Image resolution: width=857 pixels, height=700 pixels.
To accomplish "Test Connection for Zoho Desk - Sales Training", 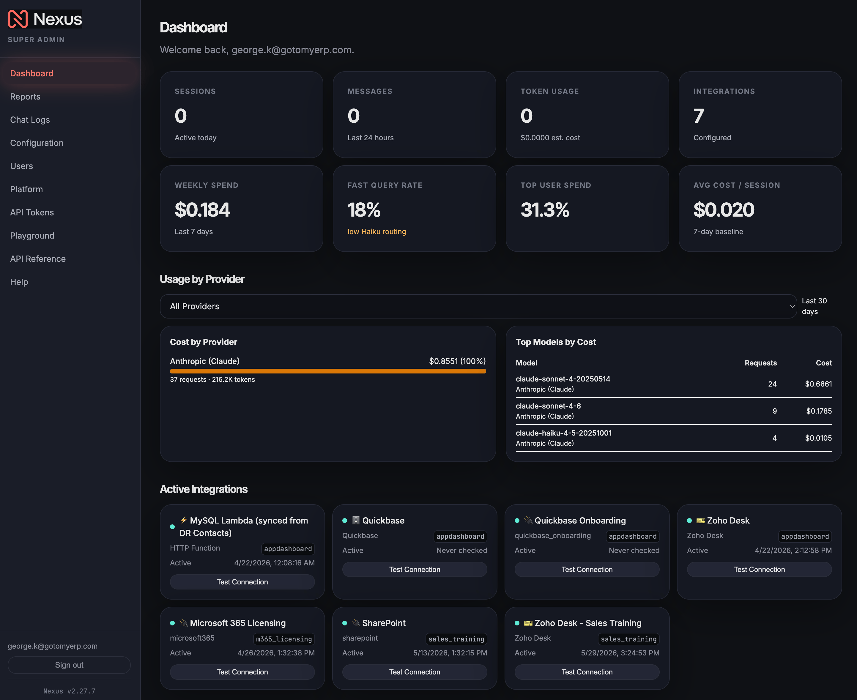I will (587, 672).
